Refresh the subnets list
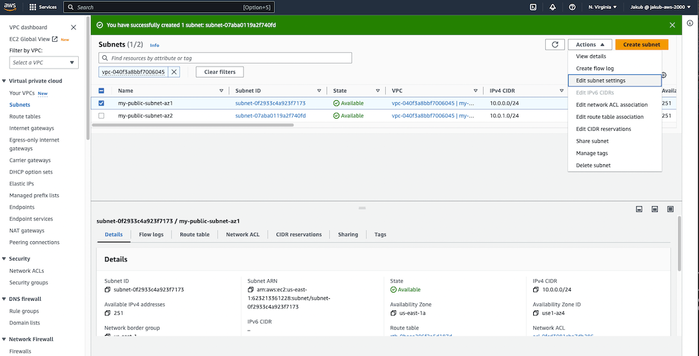The width and height of the screenshot is (699, 356). tap(555, 44)
